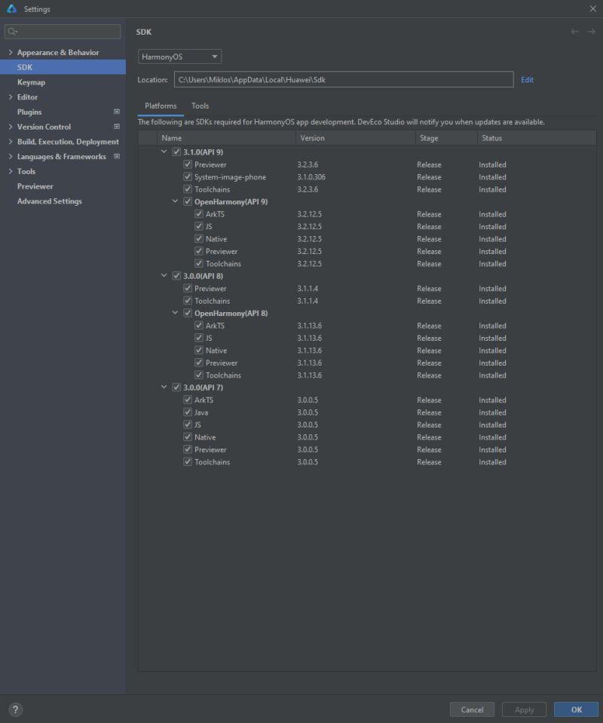
Task: Click inside the SDK location path field
Action: pos(339,79)
